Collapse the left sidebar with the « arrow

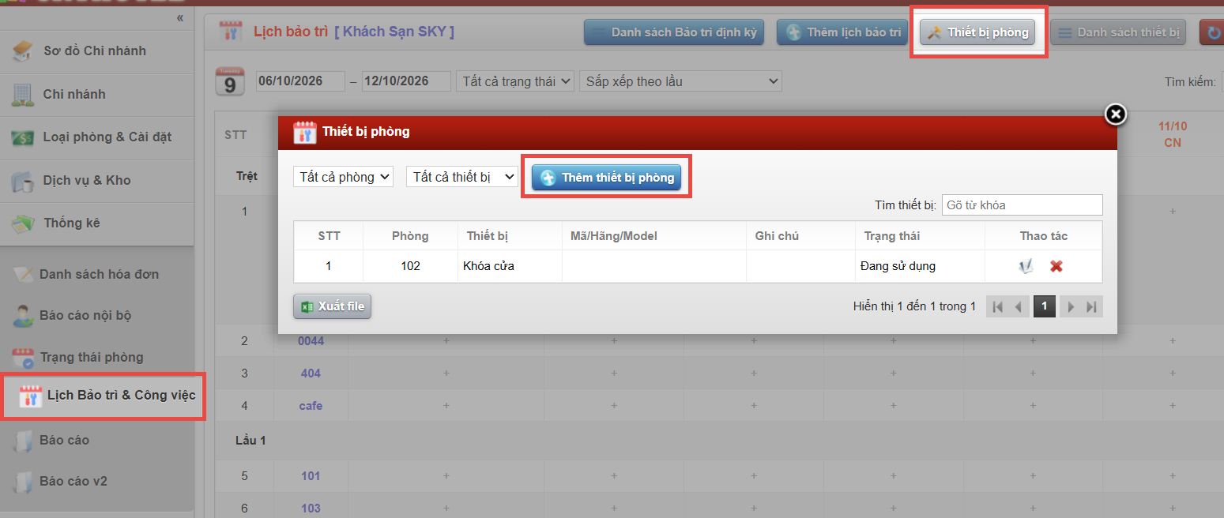coord(180,17)
